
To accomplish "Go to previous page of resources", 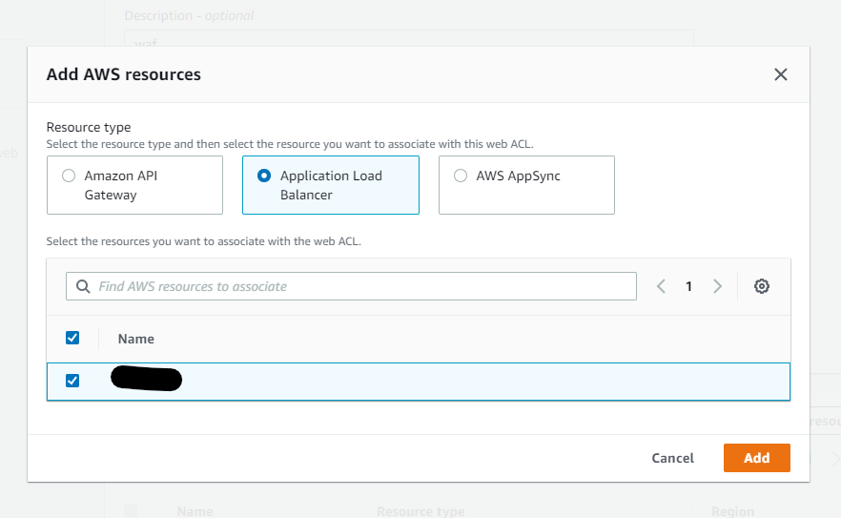I will point(661,286).
